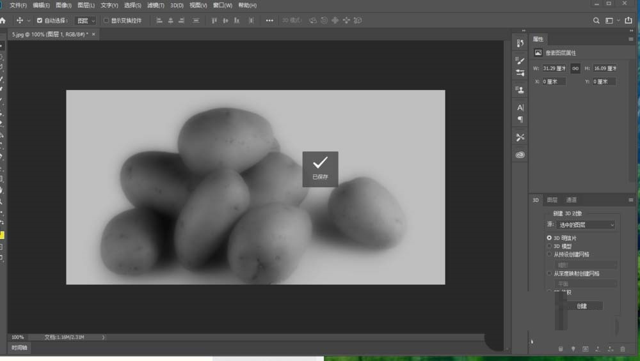Click the three-dots more options icon
Viewport: 640px width, 361px height.
pos(269,20)
